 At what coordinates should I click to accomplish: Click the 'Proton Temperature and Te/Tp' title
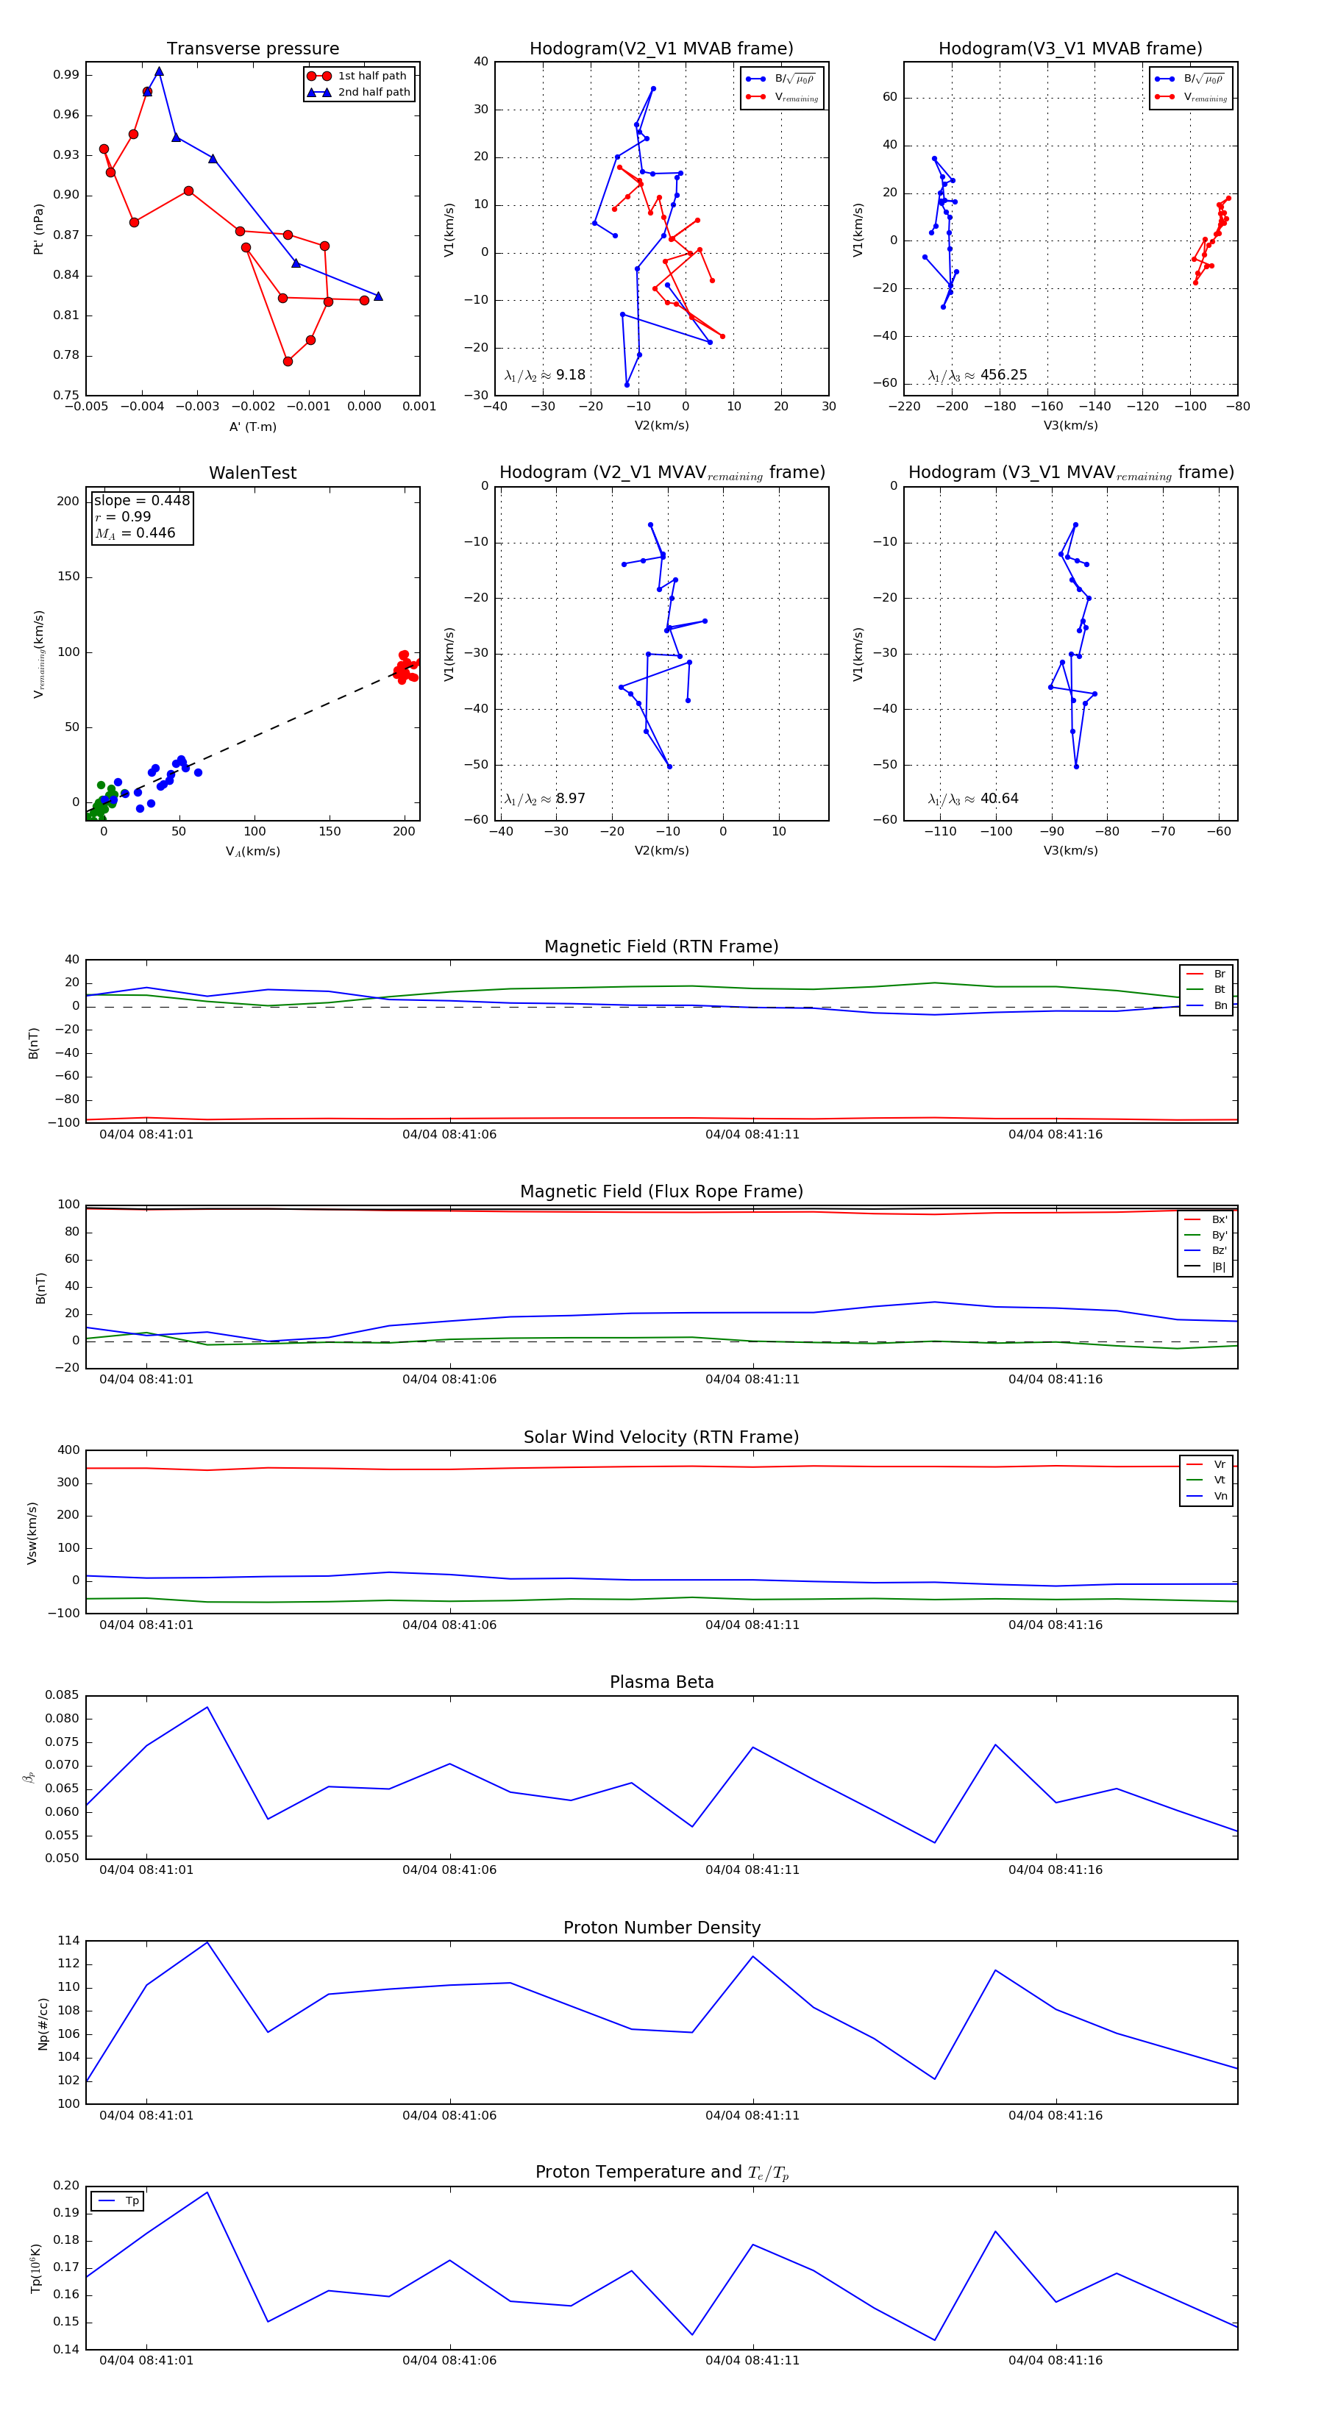(x=661, y=2173)
